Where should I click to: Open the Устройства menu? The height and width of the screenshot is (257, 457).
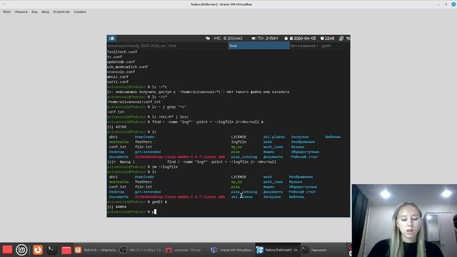click(x=61, y=12)
